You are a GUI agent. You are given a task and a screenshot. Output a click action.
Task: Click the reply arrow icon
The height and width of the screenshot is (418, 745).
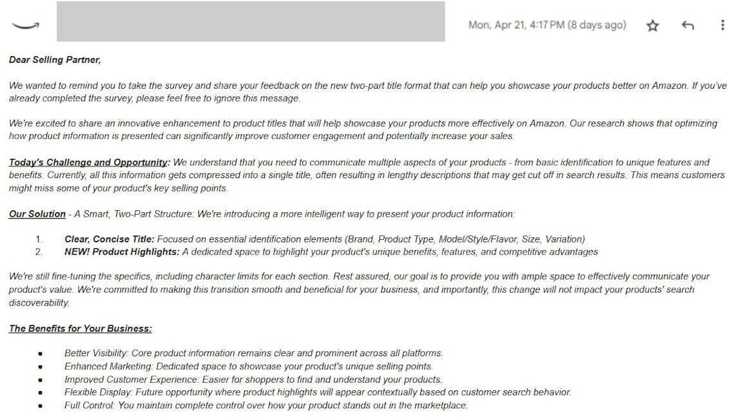coord(688,25)
